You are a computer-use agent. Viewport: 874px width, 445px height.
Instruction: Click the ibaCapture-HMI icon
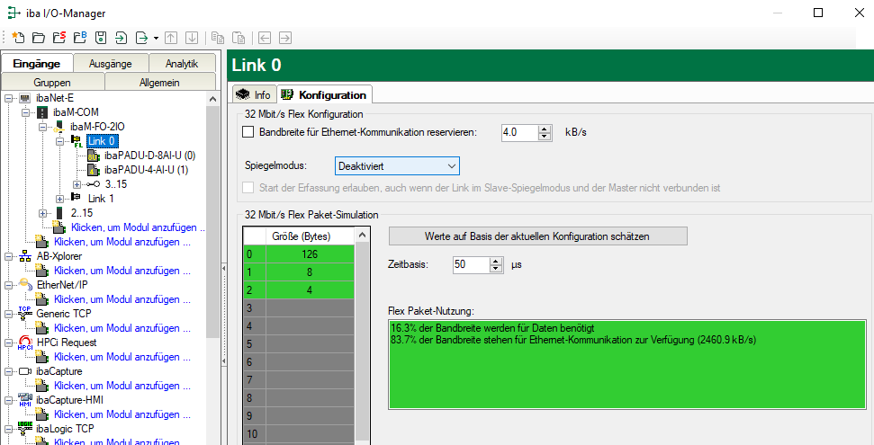coord(25,400)
